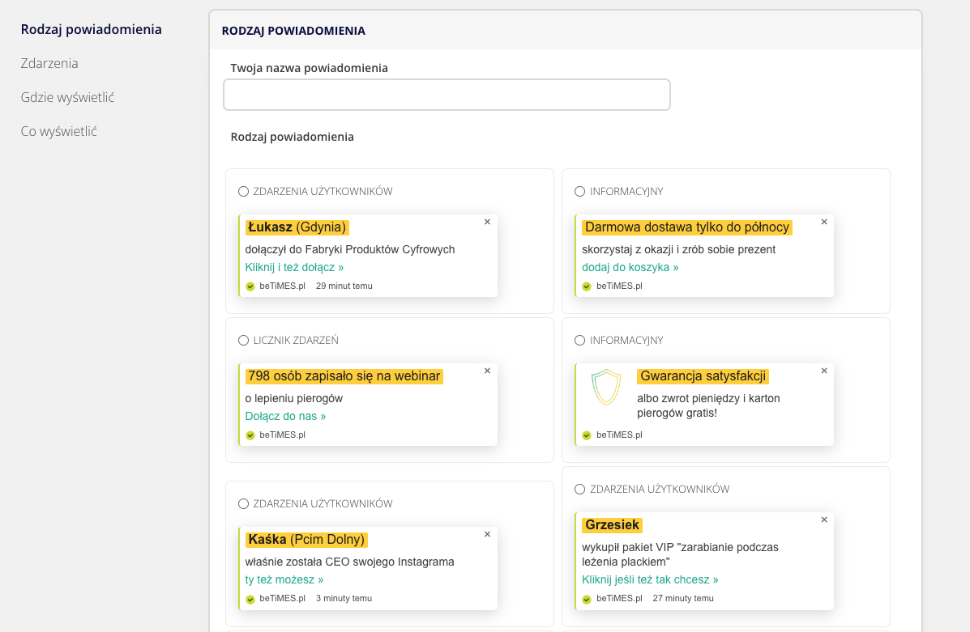Go to Gdzie wyświetlić in sidebar
Image resolution: width=970 pixels, height=632 pixels.
pos(67,97)
